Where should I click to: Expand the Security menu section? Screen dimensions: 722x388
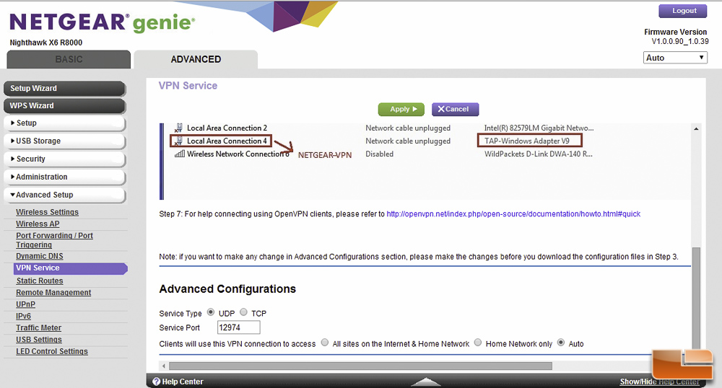coord(64,159)
